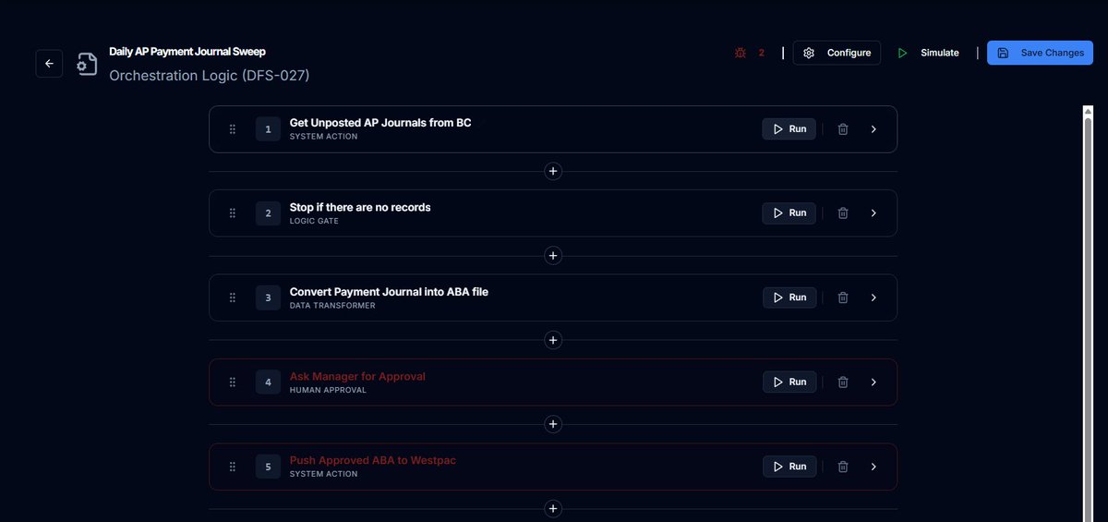The width and height of the screenshot is (1108, 522).
Task: Add a step after step 3
Action: tap(553, 340)
